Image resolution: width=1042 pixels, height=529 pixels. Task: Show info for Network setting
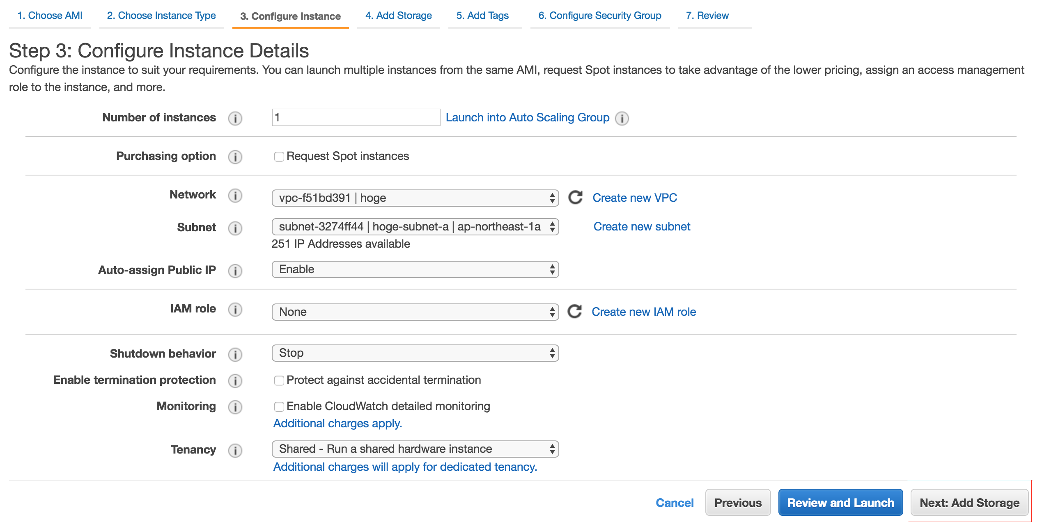point(235,196)
